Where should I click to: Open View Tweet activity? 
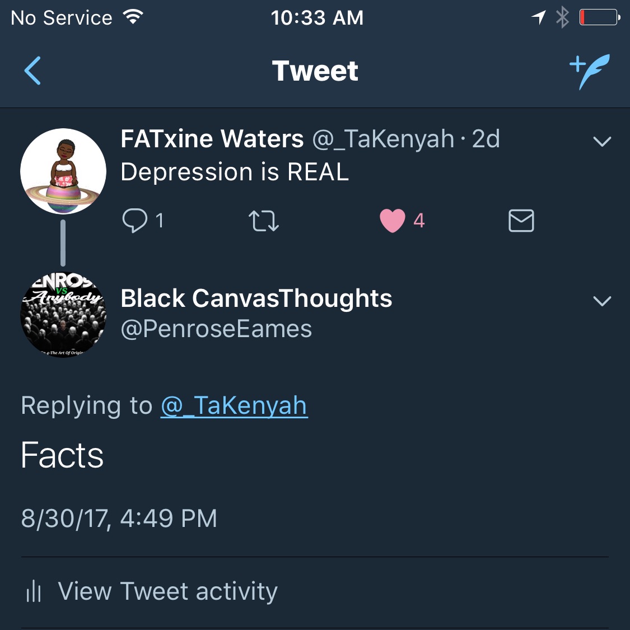coord(168,591)
